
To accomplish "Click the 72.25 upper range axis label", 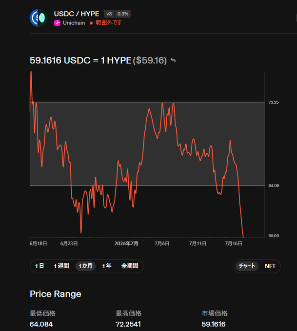I will tap(274, 102).
